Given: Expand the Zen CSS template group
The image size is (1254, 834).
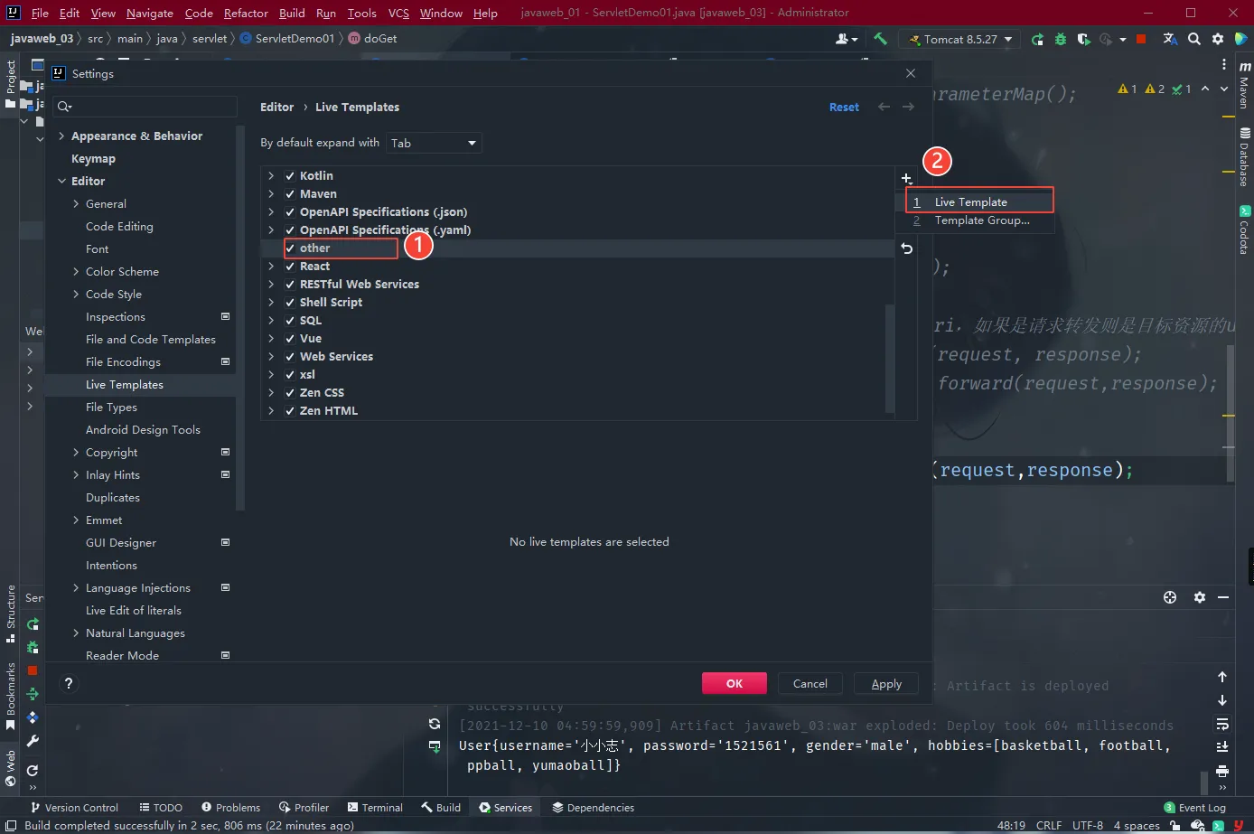Looking at the screenshot, I should (271, 393).
